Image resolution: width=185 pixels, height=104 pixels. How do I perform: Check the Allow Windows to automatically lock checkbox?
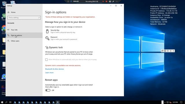(47, 60)
